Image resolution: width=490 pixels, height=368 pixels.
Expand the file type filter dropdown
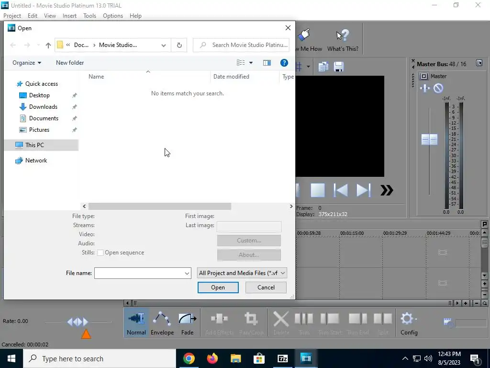[x=282, y=273]
